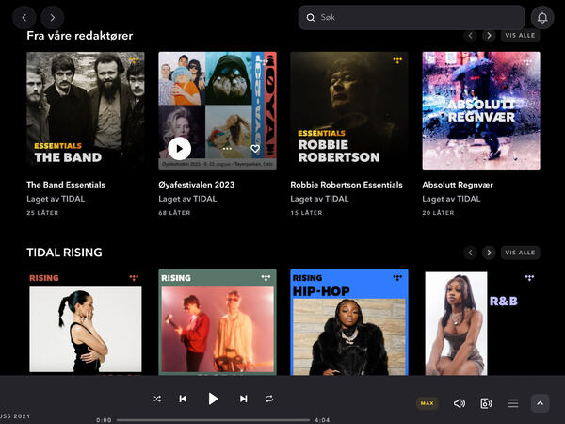The width and height of the screenshot is (565, 424).
Task: Toggle repeat mode
Action: 269,399
